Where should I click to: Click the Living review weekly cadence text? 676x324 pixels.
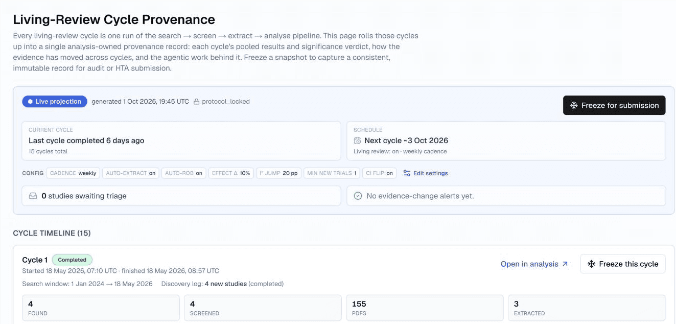click(x=400, y=151)
